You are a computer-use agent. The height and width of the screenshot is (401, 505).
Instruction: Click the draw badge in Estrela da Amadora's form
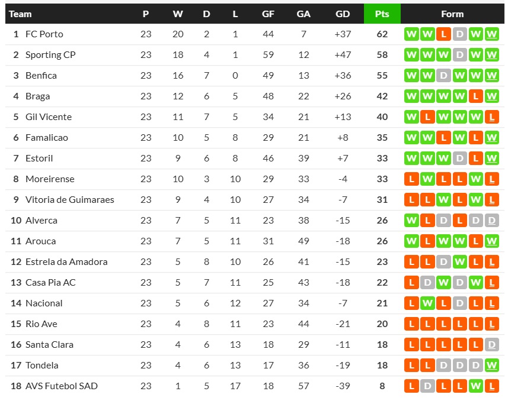pyautogui.click(x=443, y=262)
